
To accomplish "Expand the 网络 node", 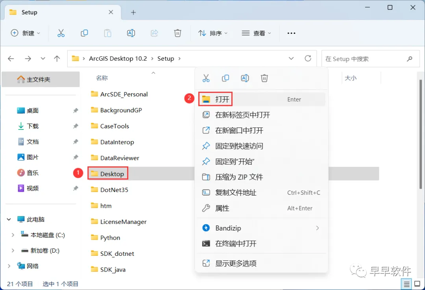I will [9, 266].
